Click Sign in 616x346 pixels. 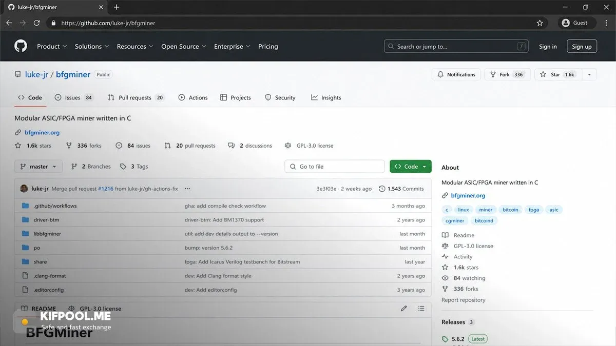[x=548, y=47]
